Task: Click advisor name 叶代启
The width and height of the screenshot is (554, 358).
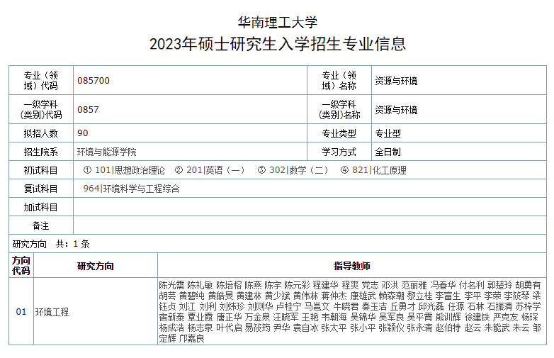Action: 229,328
